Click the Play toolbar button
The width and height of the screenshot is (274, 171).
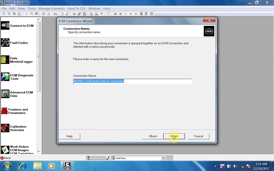126,14
